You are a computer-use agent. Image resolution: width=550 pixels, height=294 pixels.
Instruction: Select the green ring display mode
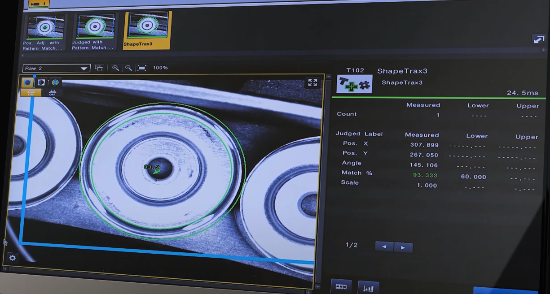55,82
